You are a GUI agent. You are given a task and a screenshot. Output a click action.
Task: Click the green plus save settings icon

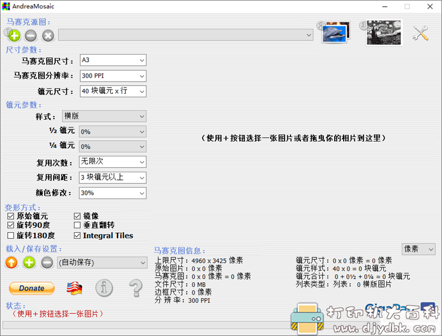(29, 263)
